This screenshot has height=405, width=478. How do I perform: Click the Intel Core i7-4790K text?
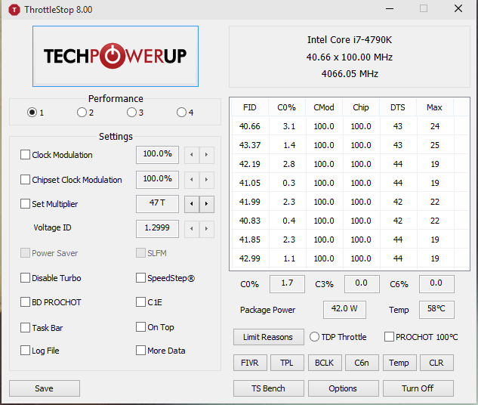tap(350, 40)
